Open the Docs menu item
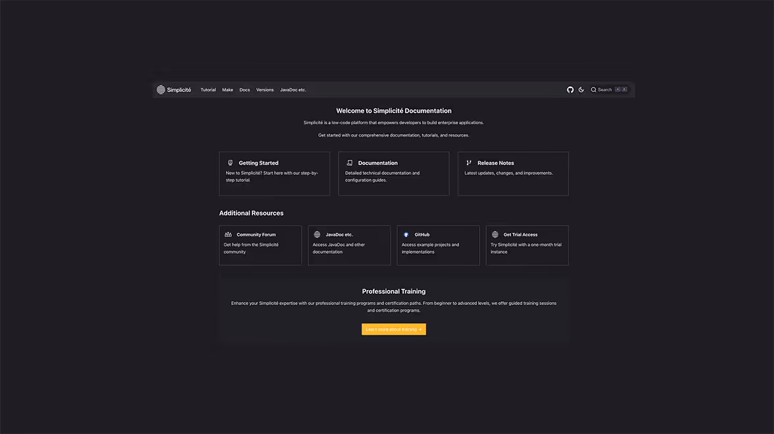This screenshot has height=434, width=774. pos(245,89)
